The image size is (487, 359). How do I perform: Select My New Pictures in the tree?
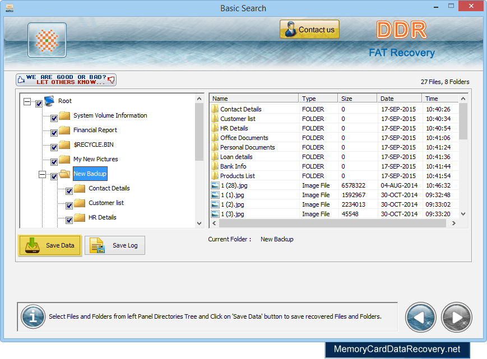(96, 159)
